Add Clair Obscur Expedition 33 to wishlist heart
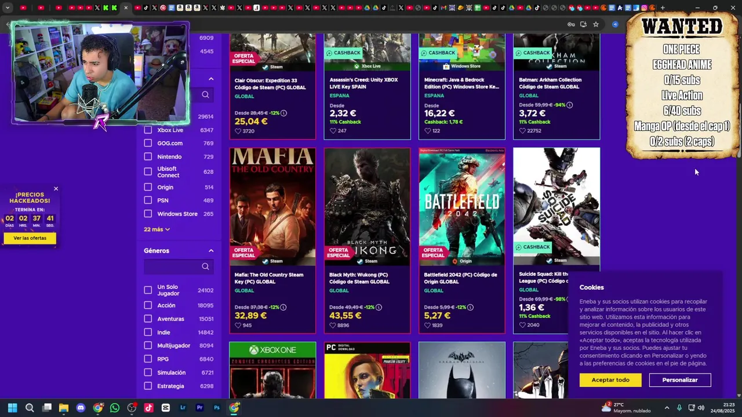 pos(238,131)
